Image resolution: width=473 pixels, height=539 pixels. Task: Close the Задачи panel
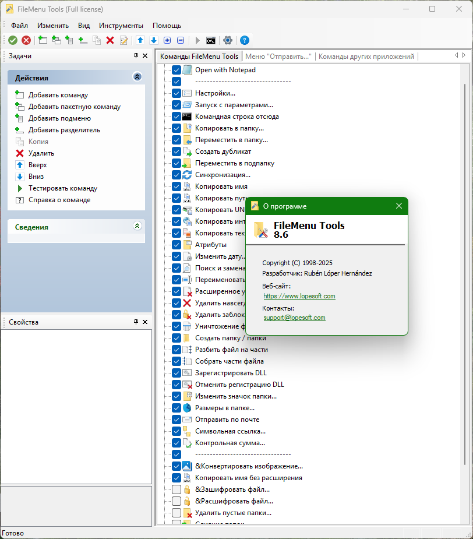click(x=145, y=55)
